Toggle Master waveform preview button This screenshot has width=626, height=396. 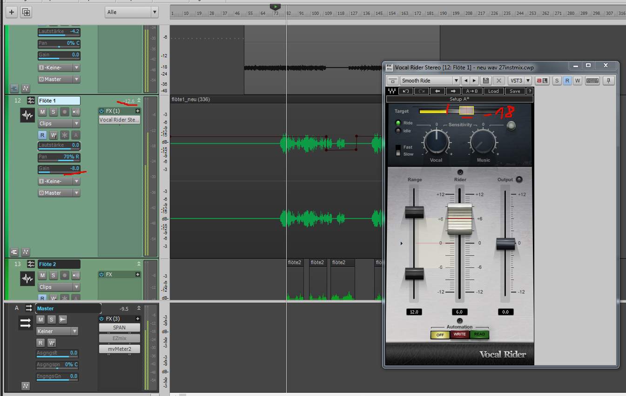click(63, 319)
